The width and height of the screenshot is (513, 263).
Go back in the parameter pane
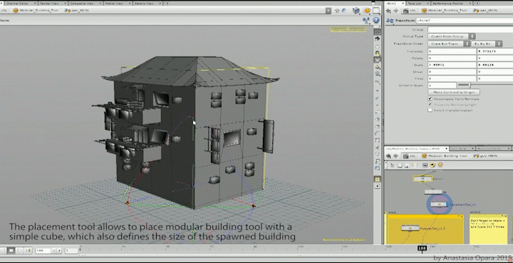pos(389,11)
